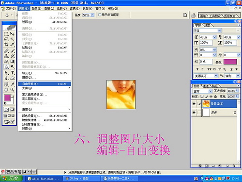Image resolution: width=242 pixels, height=182 pixels.
Task: Reset to default colors icon
Action: (x=5, y=103)
